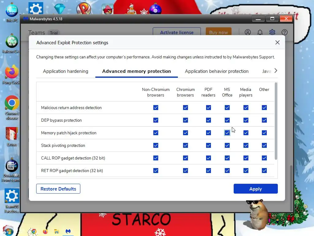Open the help question mark icon
Viewport: 314px width, 236px height.
pos(284,32)
